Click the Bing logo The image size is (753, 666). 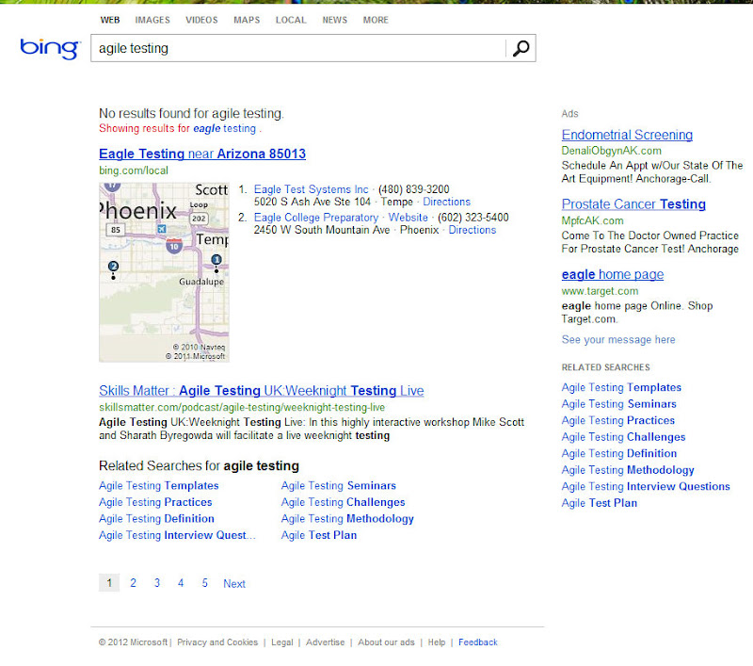pyautogui.click(x=49, y=49)
